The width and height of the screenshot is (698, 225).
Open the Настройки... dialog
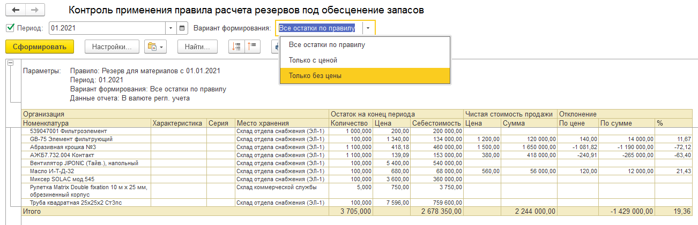tap(112, 47)
